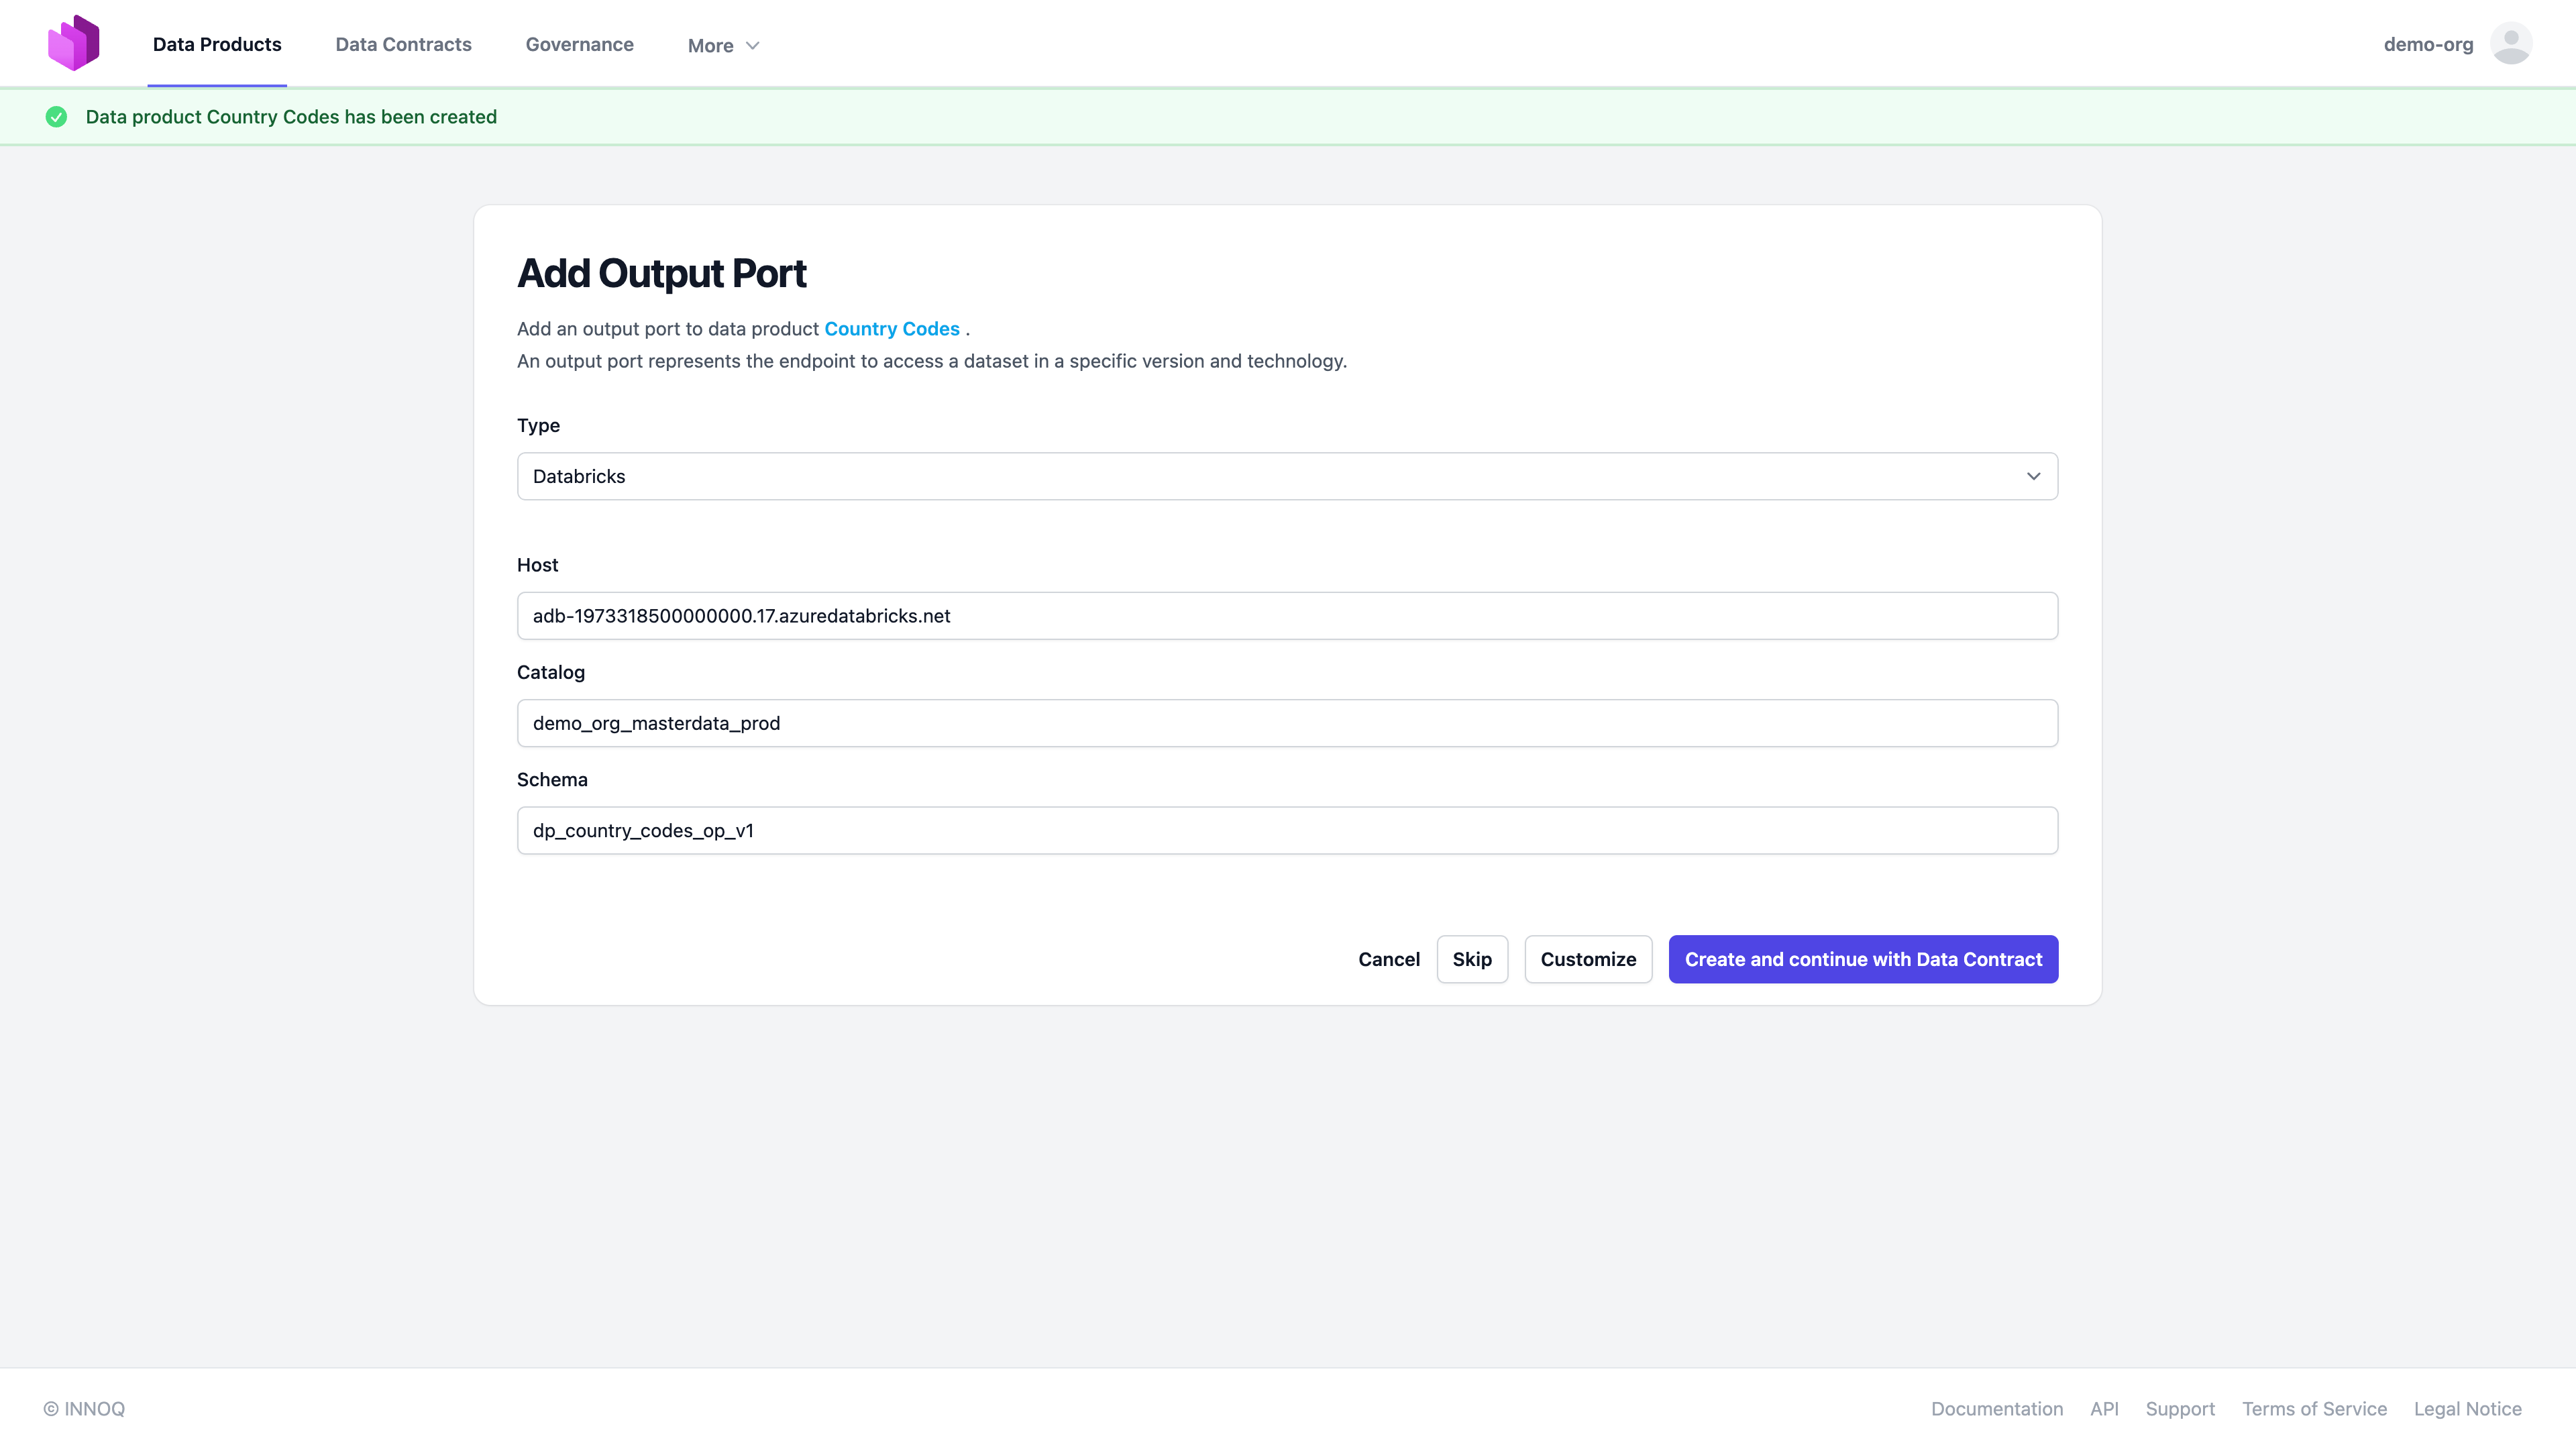Click Create and continue with Data Contract
This screenshot has width=2576, height=1449.
click(1862, 959)
